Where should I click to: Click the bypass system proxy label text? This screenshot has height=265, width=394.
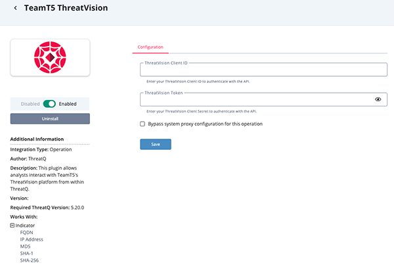(x=206, y=124)
